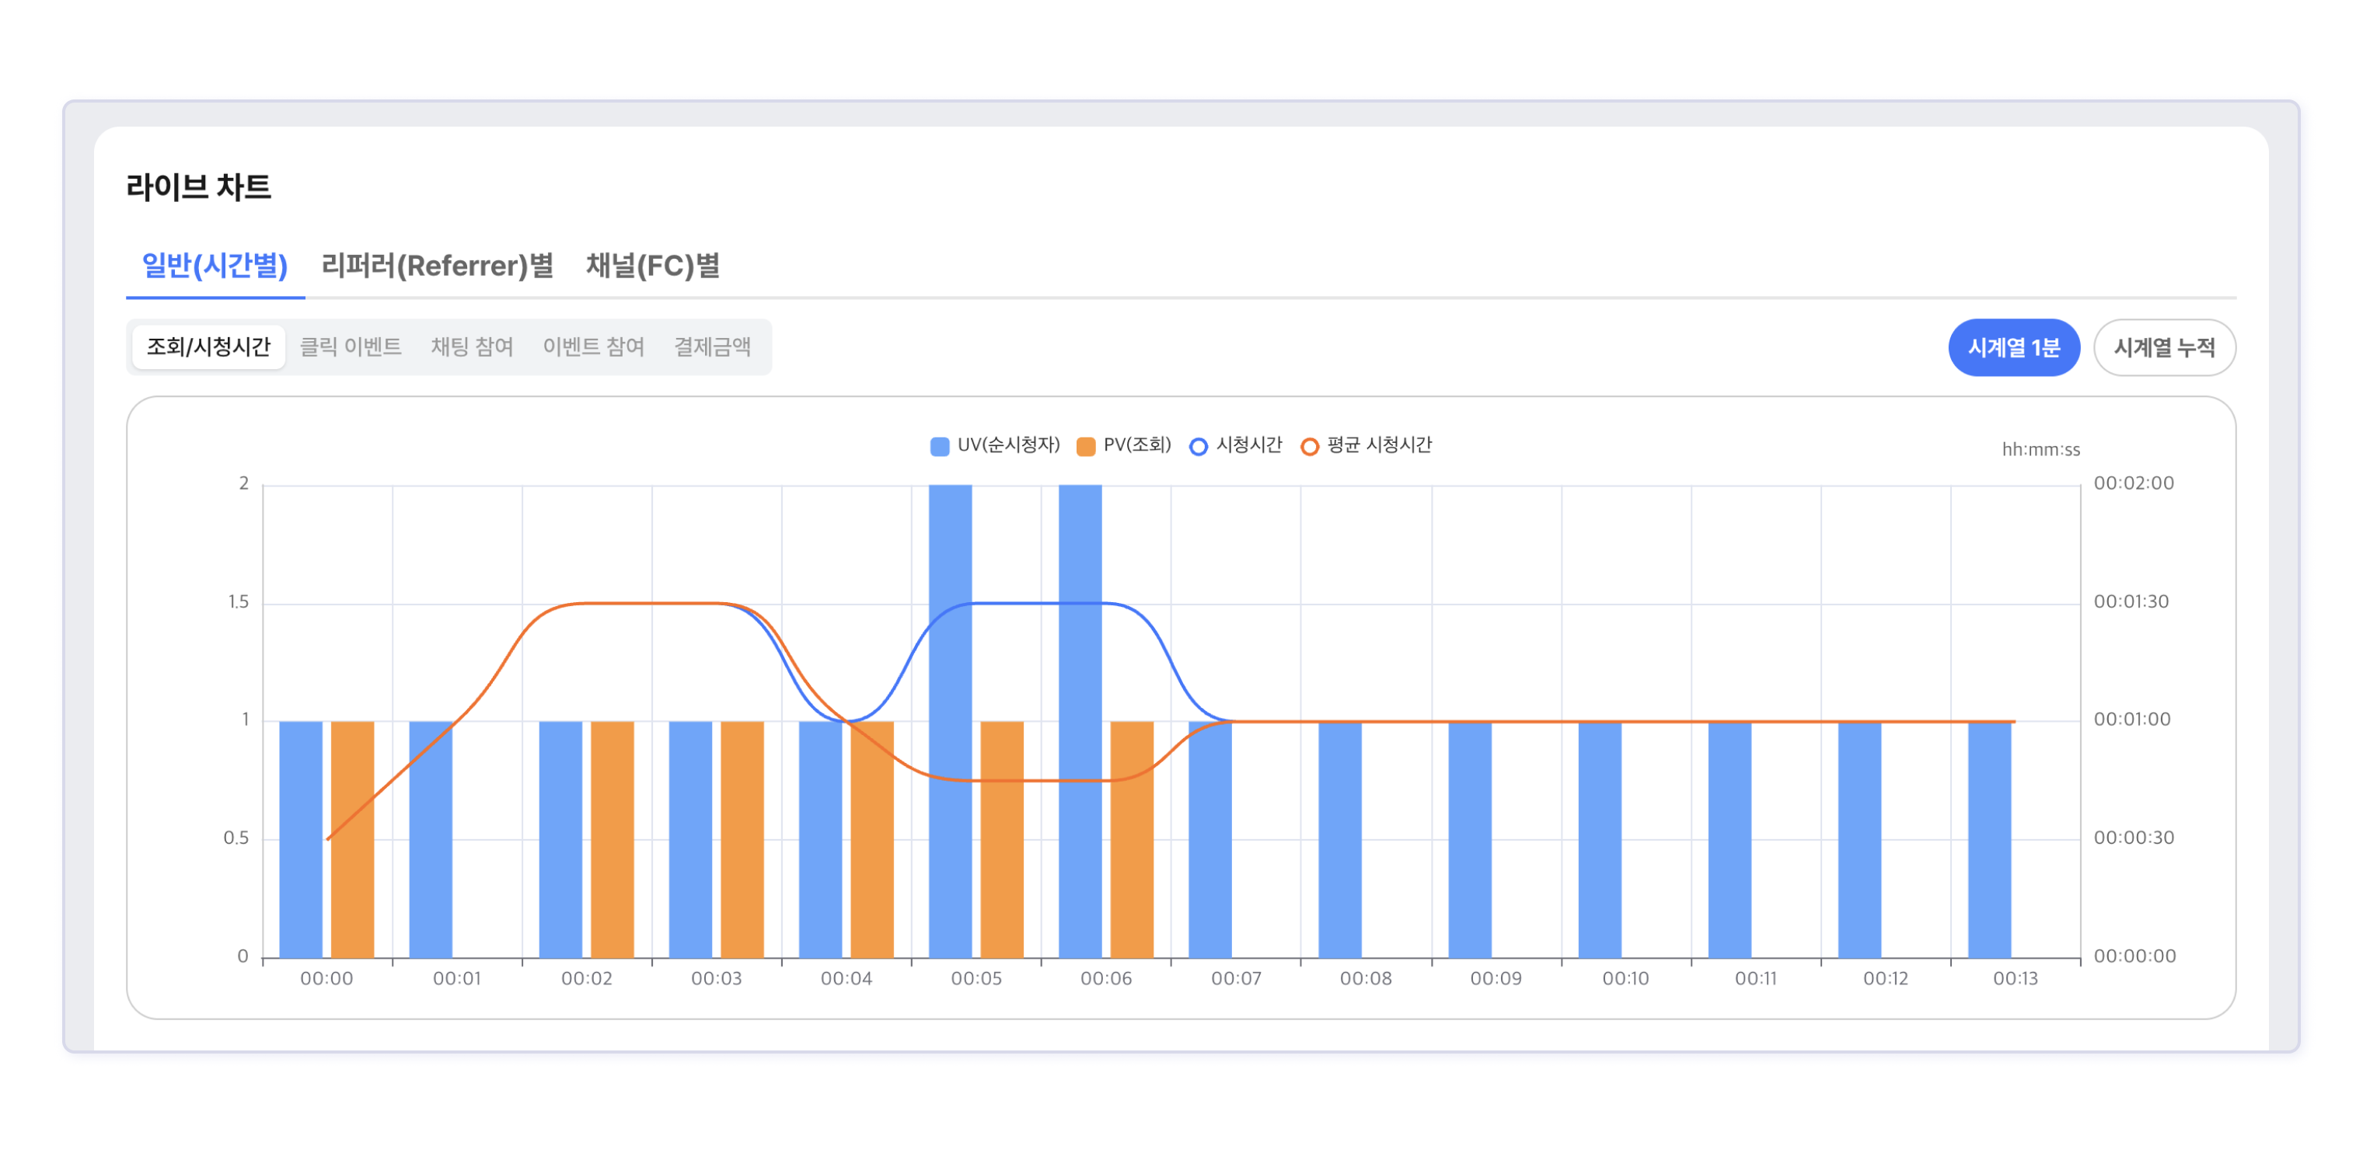Click the 00:08 x-axis time label
The image size is (2363, 1153).
pyautogui.click(x=1365, y=979)
